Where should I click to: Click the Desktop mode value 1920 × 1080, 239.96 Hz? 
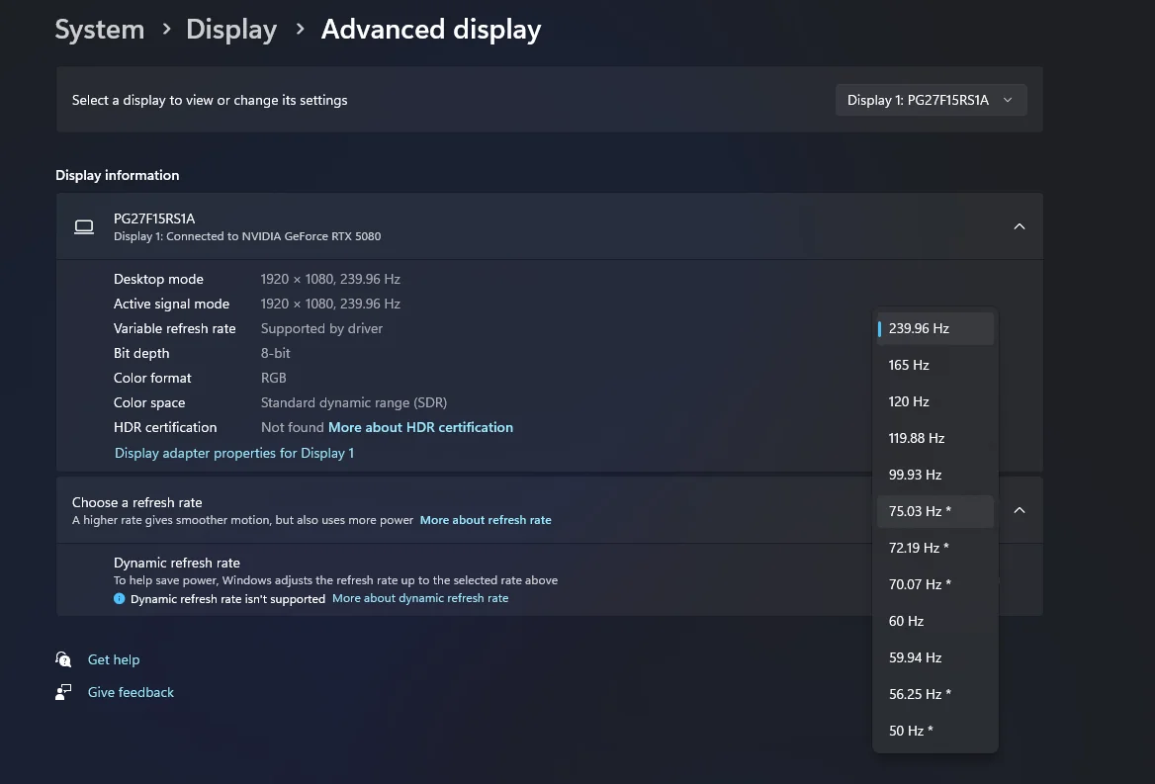pyautogui.click(x=330, y=279)
